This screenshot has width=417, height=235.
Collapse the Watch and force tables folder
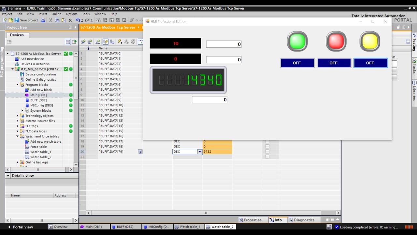pyautogui.click(x=18, y=136)
